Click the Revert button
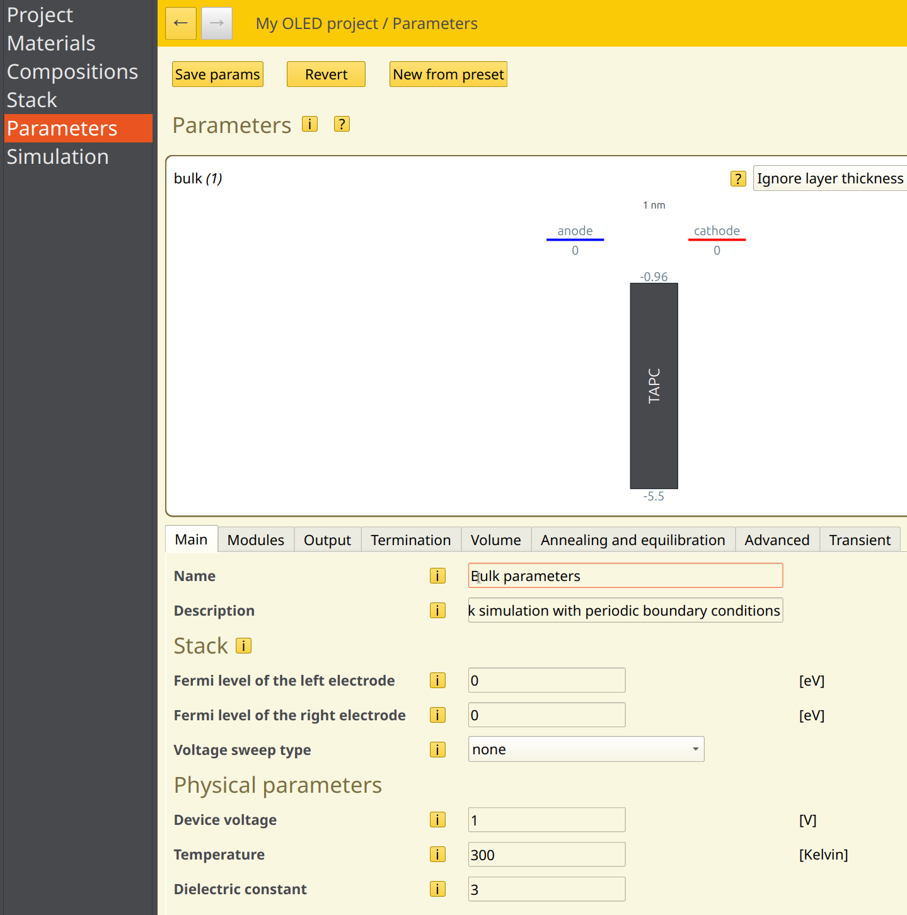This screenshot has width=907, height=915. (326, 74)
